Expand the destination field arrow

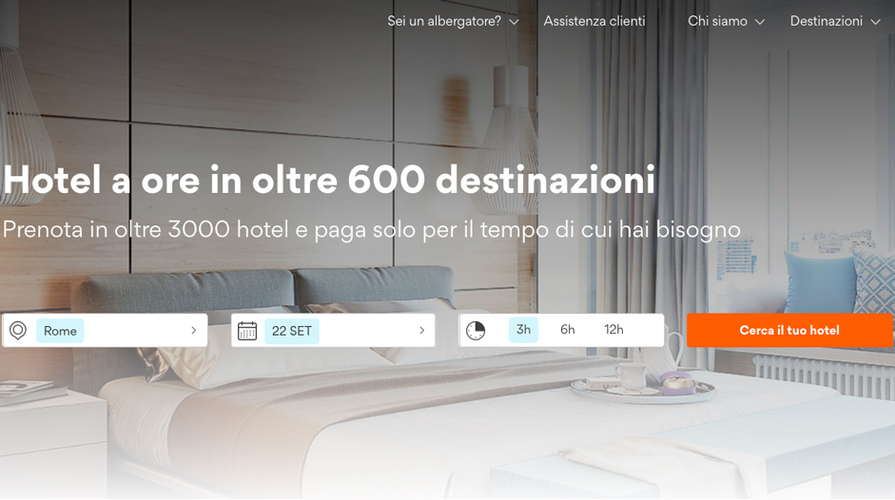tap(193, 331)
